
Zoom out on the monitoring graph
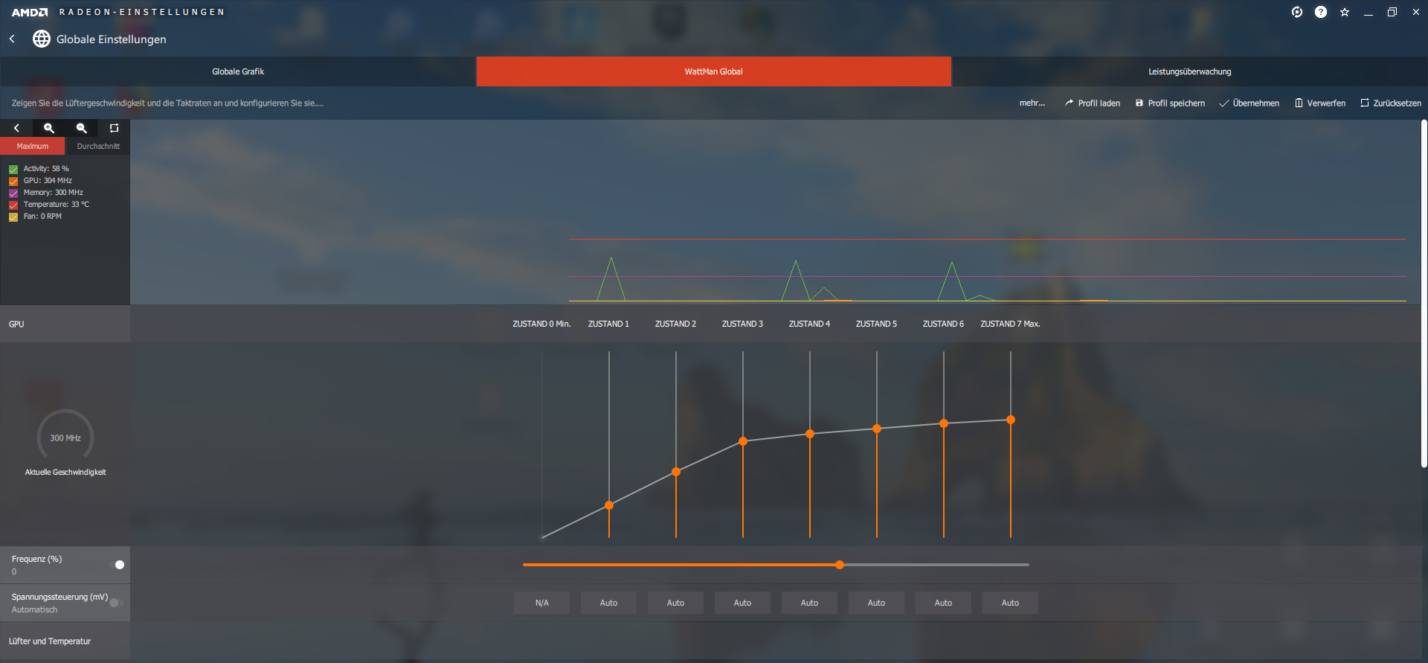[82, 128]
